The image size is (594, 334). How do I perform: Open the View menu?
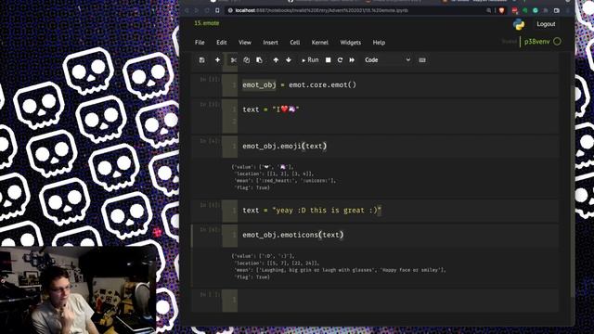(245, 43)
